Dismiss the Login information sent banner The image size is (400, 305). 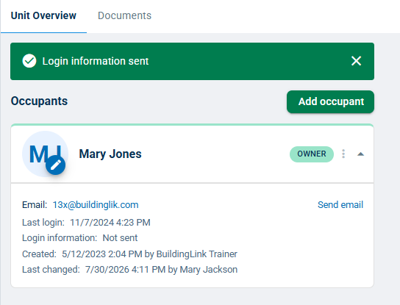point(356,61)
